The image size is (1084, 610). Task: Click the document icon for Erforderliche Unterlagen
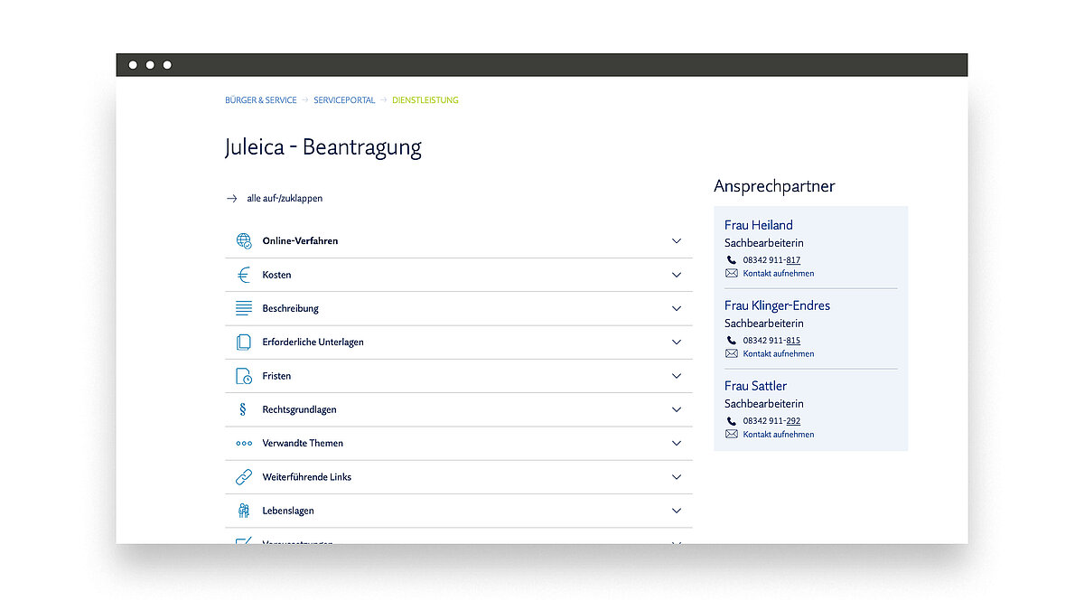point(244,343)
